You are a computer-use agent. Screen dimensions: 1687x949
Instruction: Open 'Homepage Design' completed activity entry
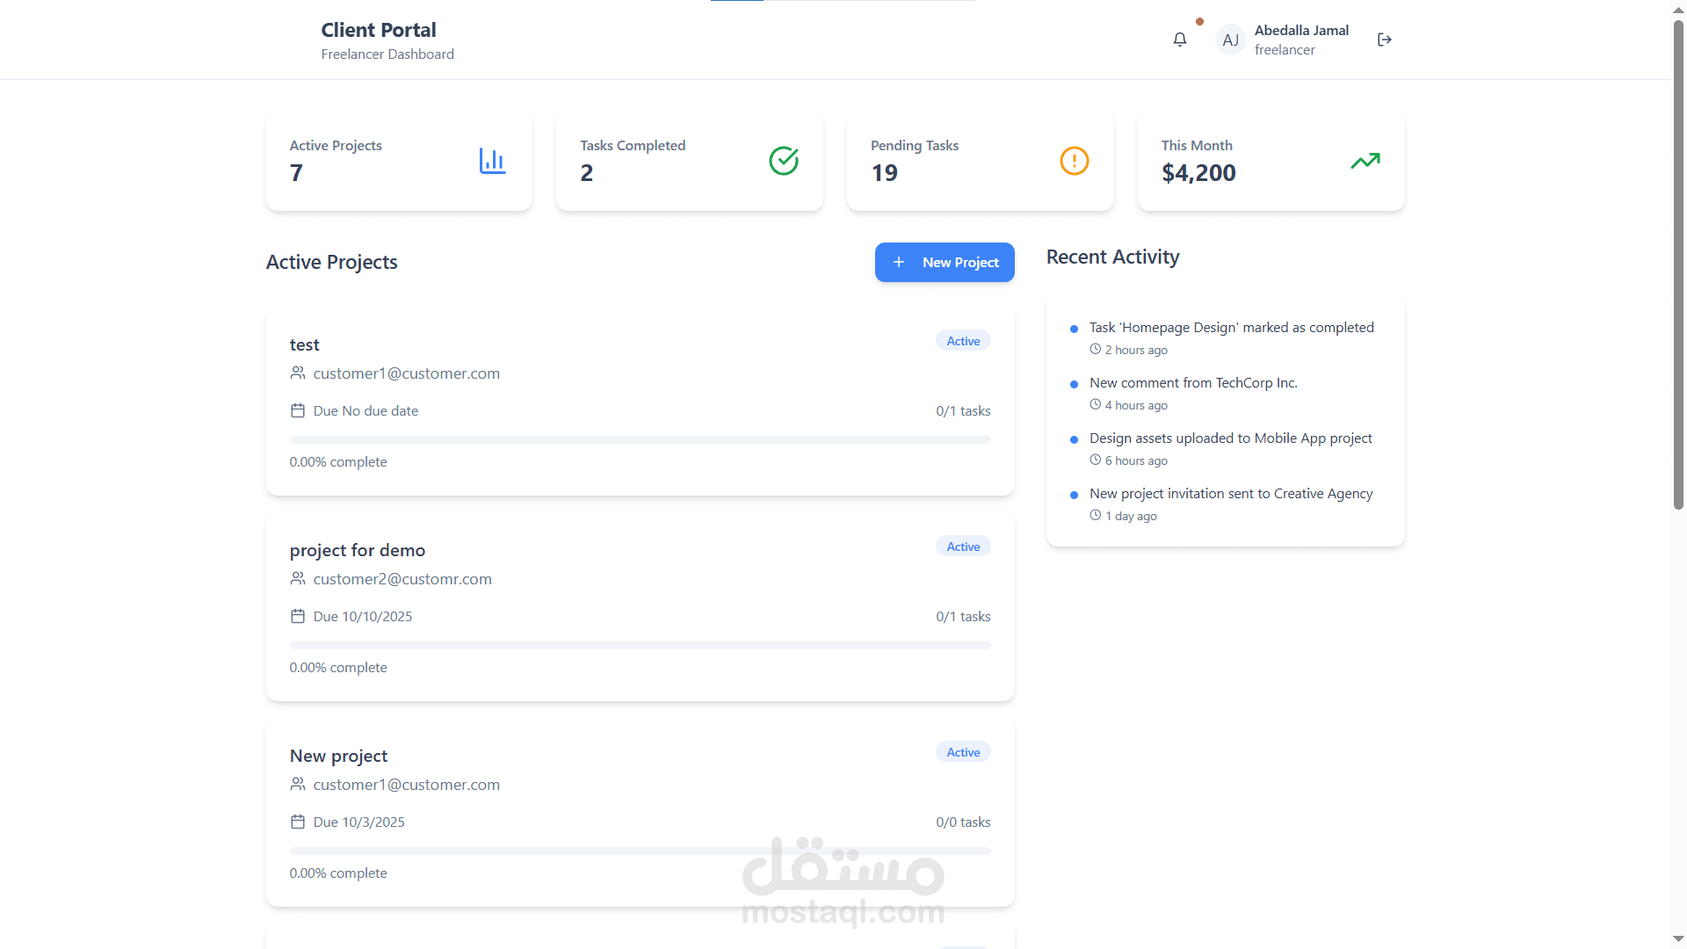coord(1231,327)
